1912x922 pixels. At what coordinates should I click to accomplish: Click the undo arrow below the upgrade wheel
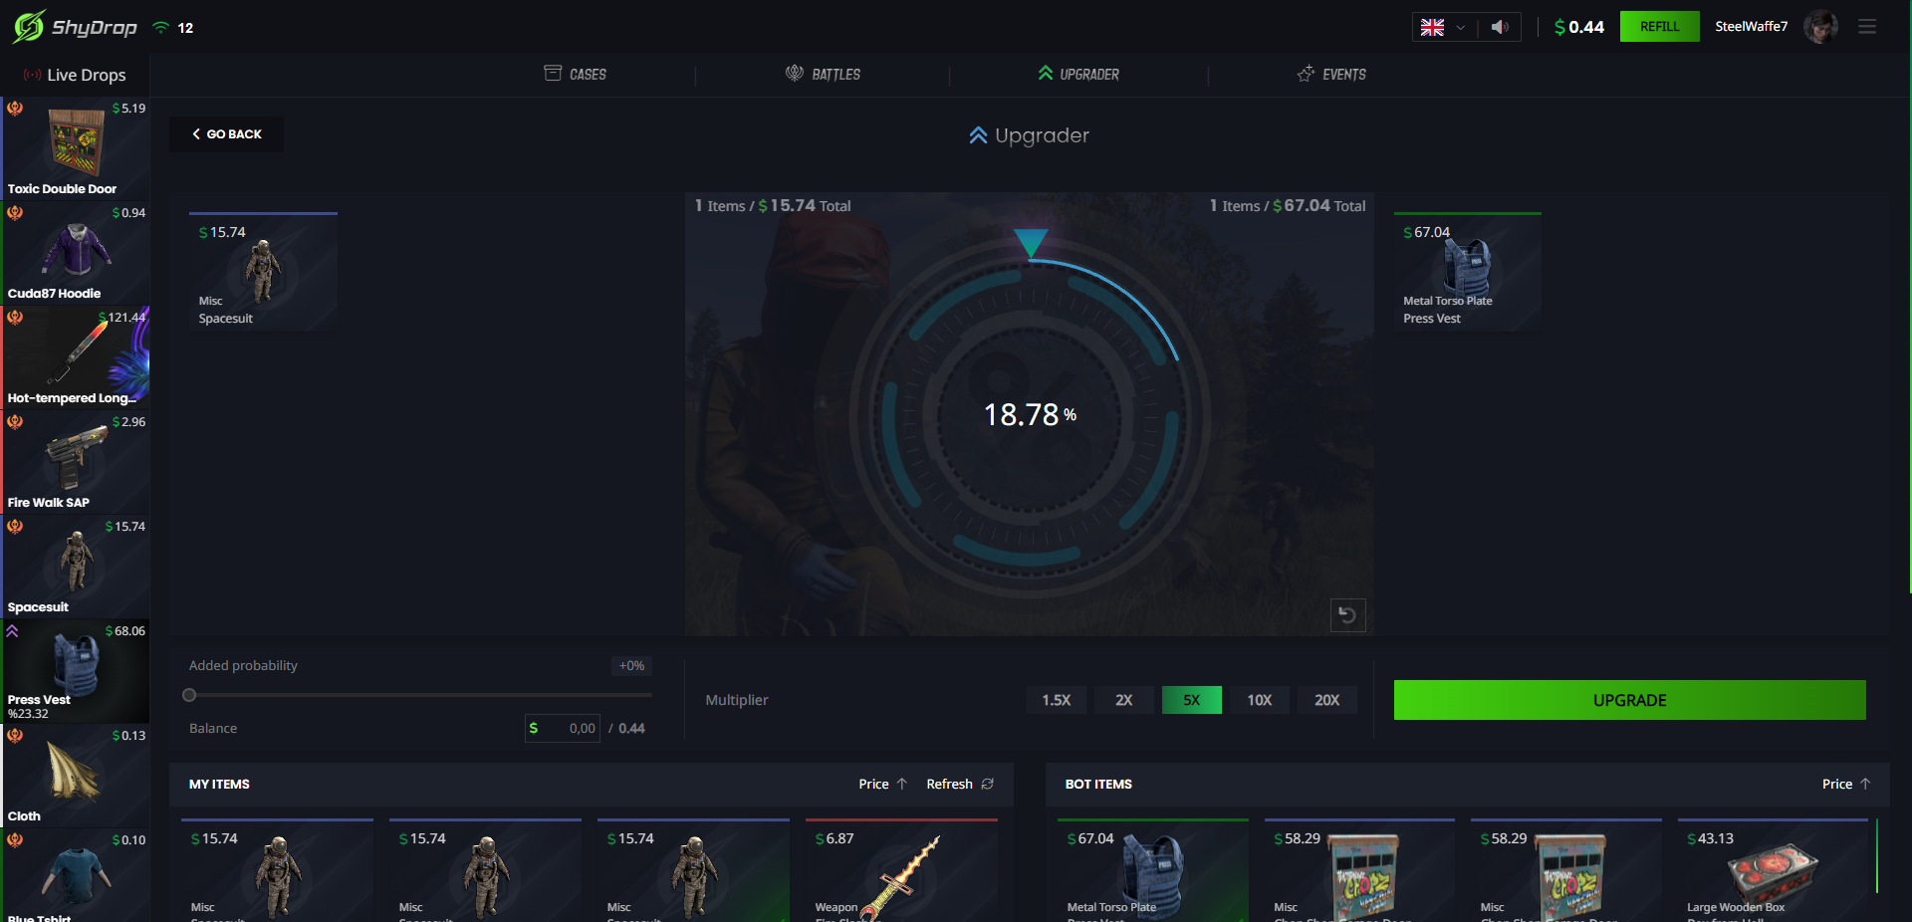pyautogui.click(x=1347, y=615)
